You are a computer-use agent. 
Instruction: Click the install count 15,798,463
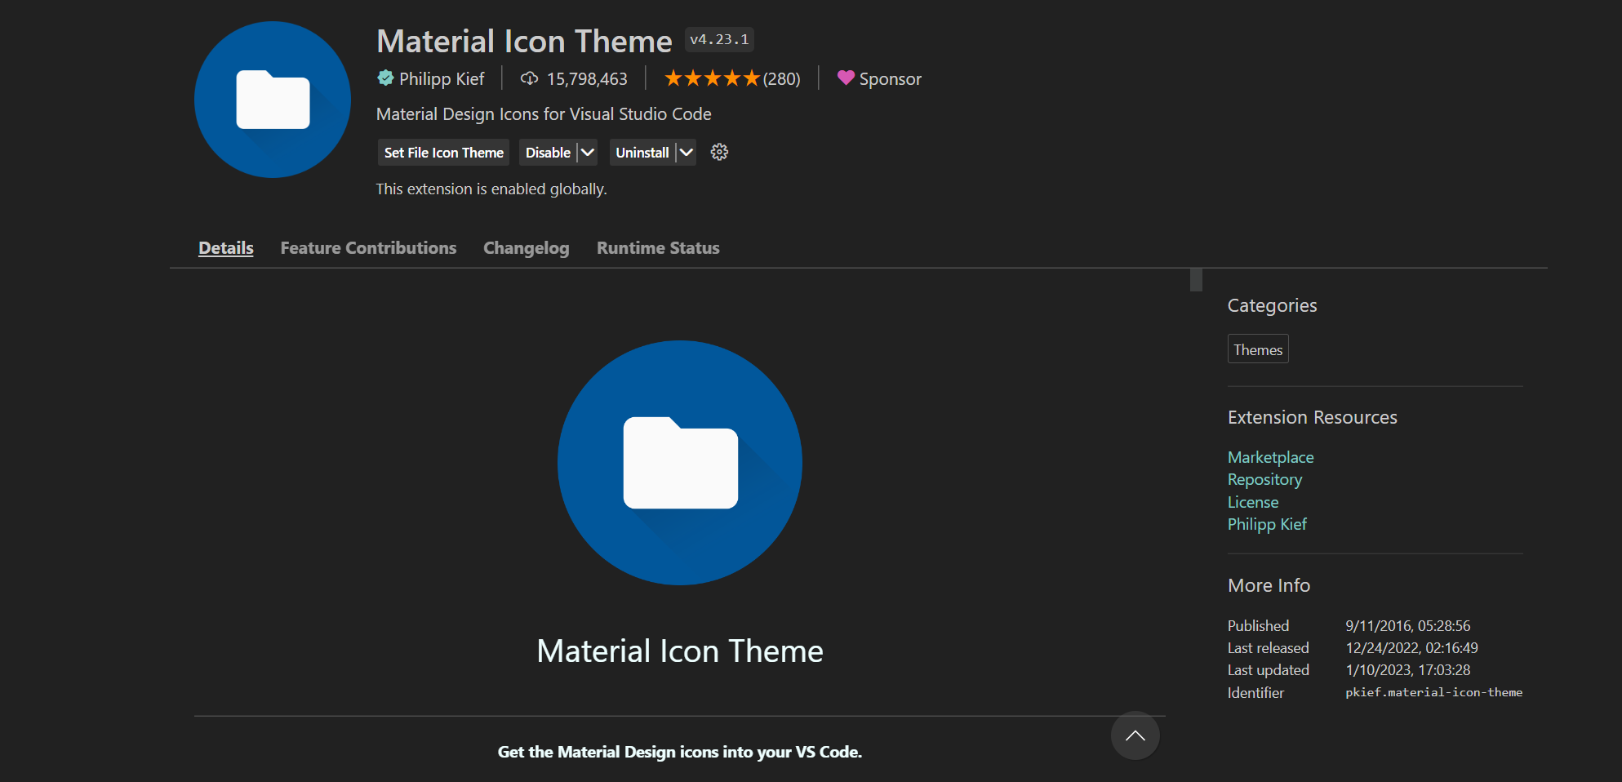click(x=587, y=79)
